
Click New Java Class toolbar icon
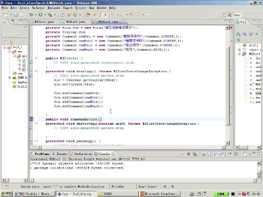click(75, 15)
